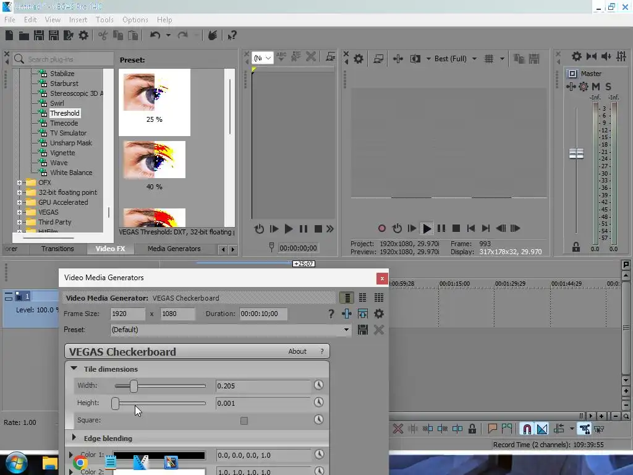Switch to the Media Generators tab
The height and width of the screenshot is (475, 633).
point(174,249)
